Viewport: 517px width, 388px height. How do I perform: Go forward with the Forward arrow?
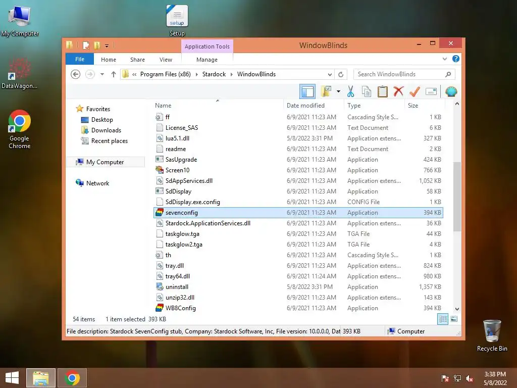(x=90, y=74)
